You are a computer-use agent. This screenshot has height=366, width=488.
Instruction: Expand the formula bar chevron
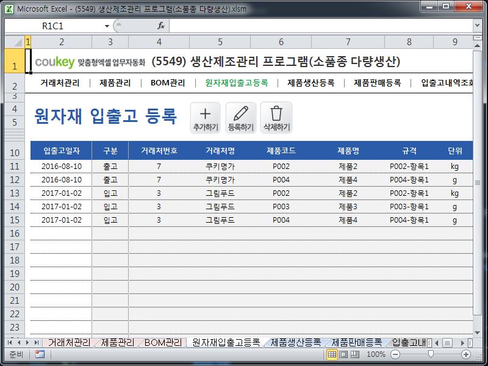tap(477, 25)
